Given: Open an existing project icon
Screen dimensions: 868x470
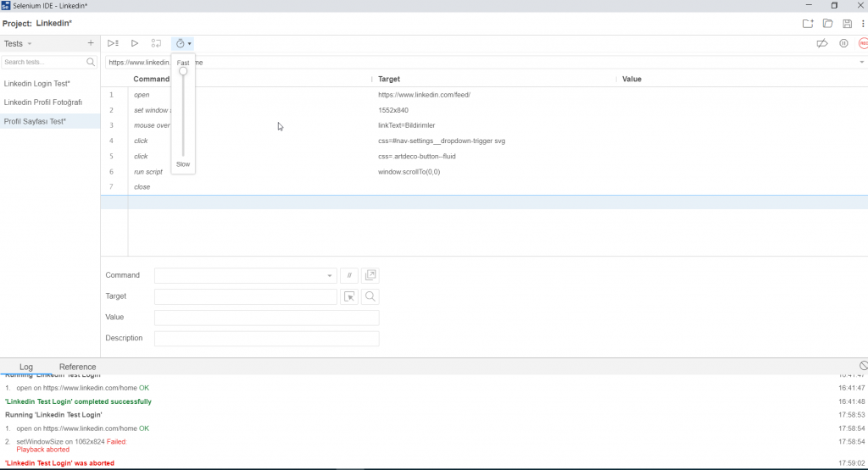Looking at the screenshot, I should [827, 23].
